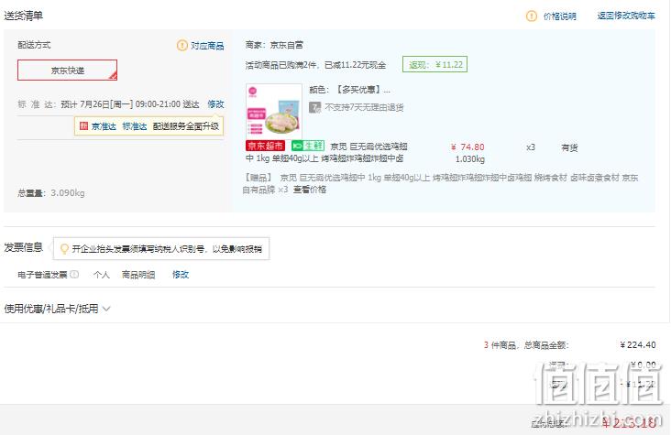
Task: Click the total amount ¥224.40
Action: (638, 344)
